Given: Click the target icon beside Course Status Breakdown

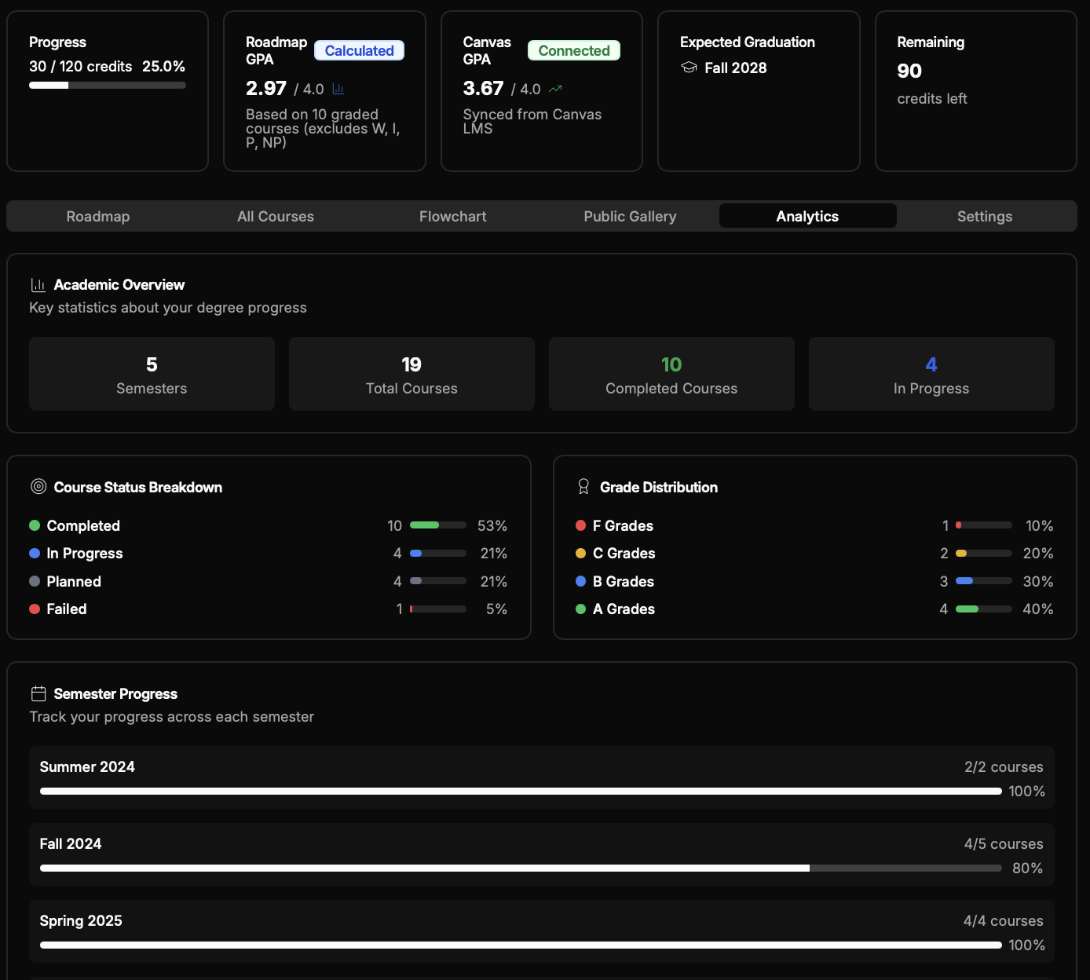Looking at the screenshot, I should pos(38,486).
